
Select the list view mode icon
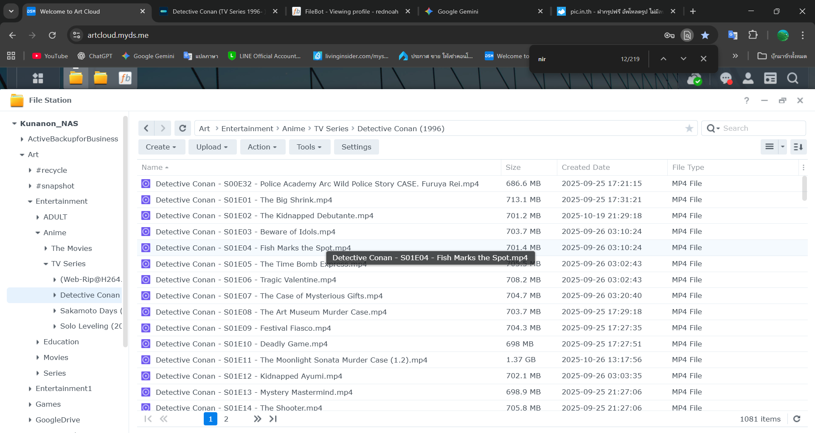769,147
